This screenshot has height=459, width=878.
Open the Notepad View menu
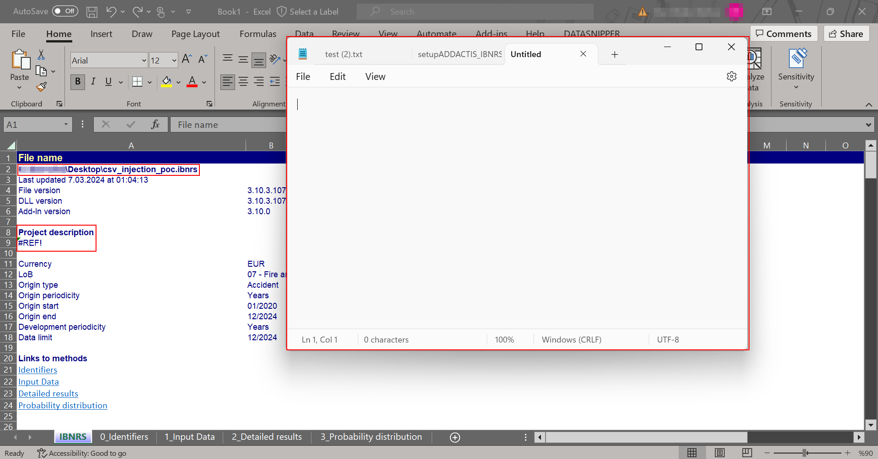click(x=375, y=77)
